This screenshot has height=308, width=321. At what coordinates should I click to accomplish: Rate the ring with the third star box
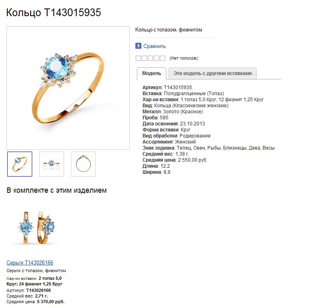[150, 58]
